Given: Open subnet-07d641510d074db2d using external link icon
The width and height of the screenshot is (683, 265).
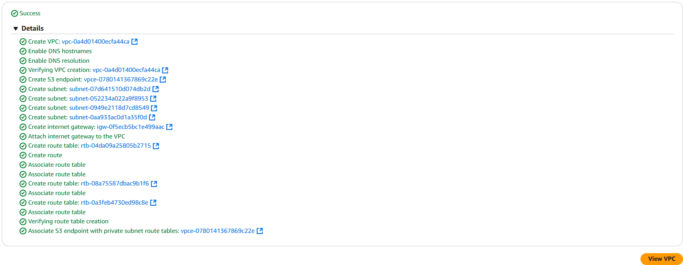Looking at the screenshot, I should tap(156, 89).
